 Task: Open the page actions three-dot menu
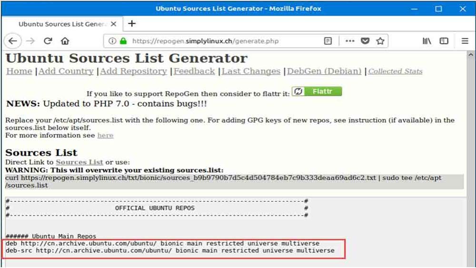350,41
